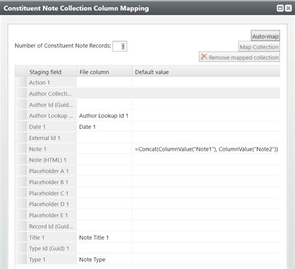Select the row header for Placeholder A 1
Viewport: 295px width, 269px height.
pyautogui.click(x=21, y=171)
